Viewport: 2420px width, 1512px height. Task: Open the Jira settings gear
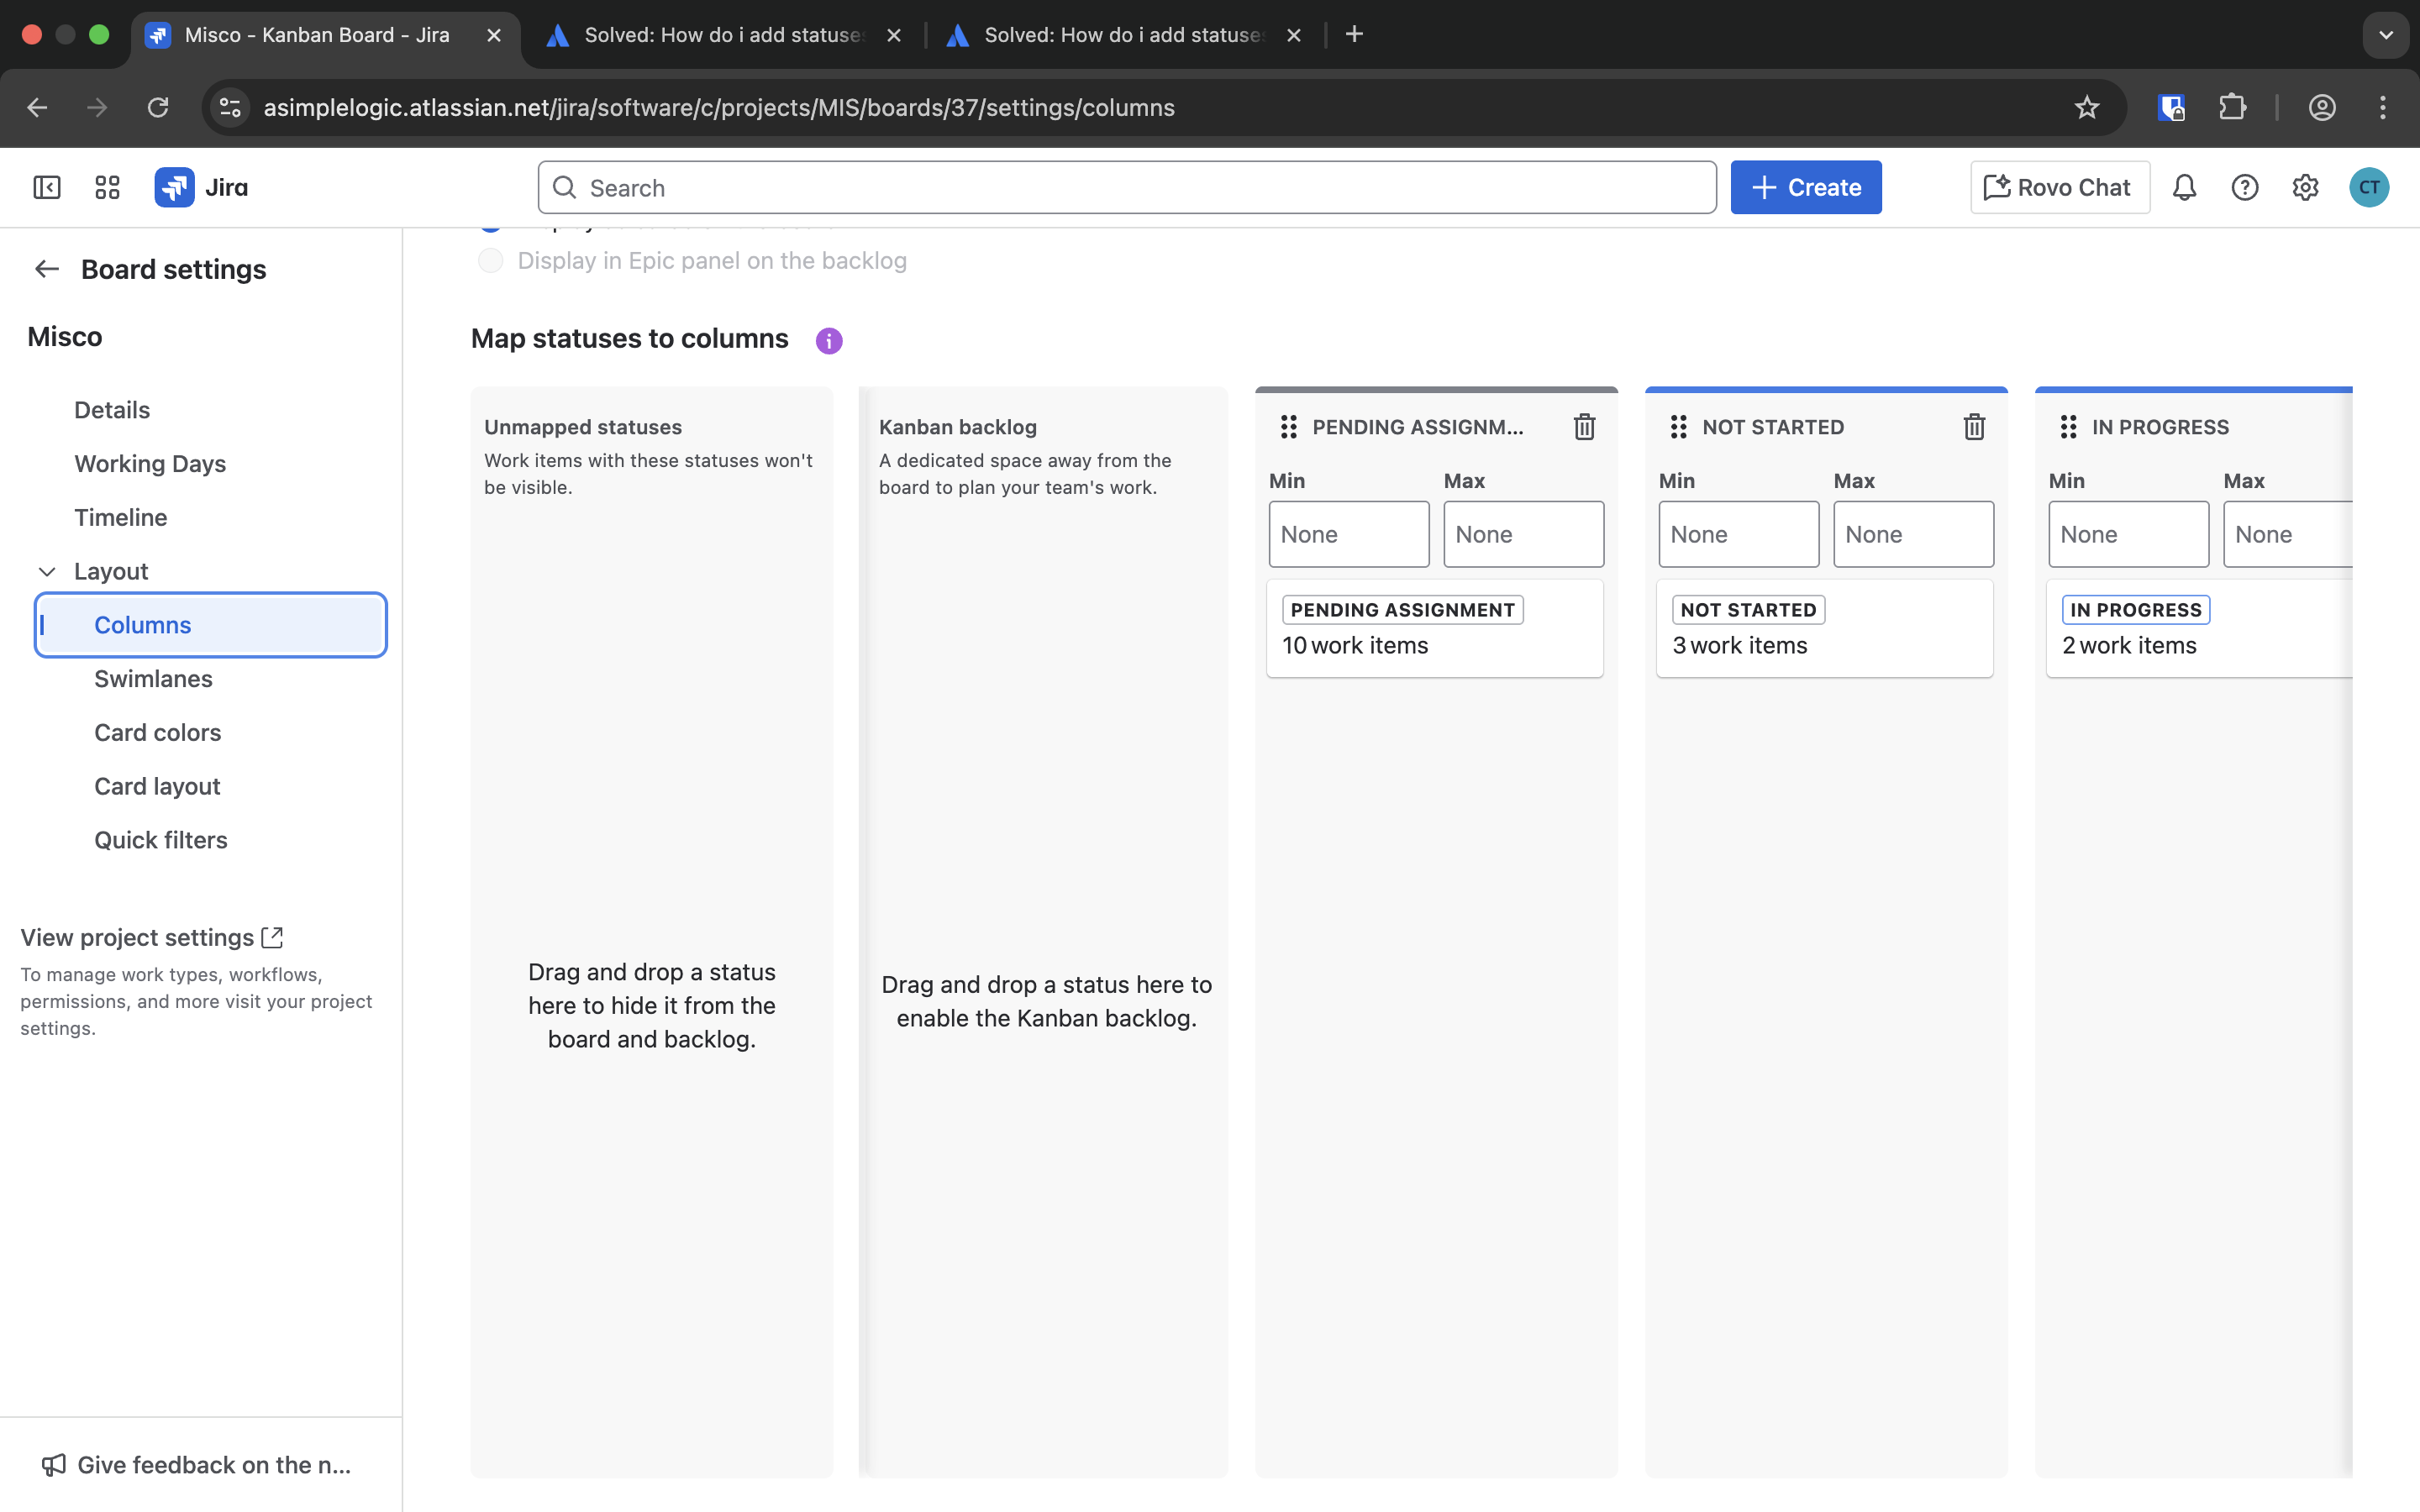tap(2305, 187)
